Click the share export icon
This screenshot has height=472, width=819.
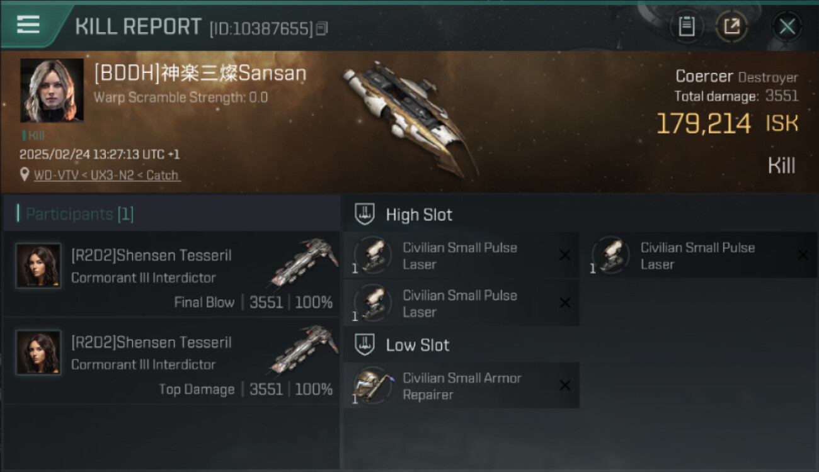(731, 26)
